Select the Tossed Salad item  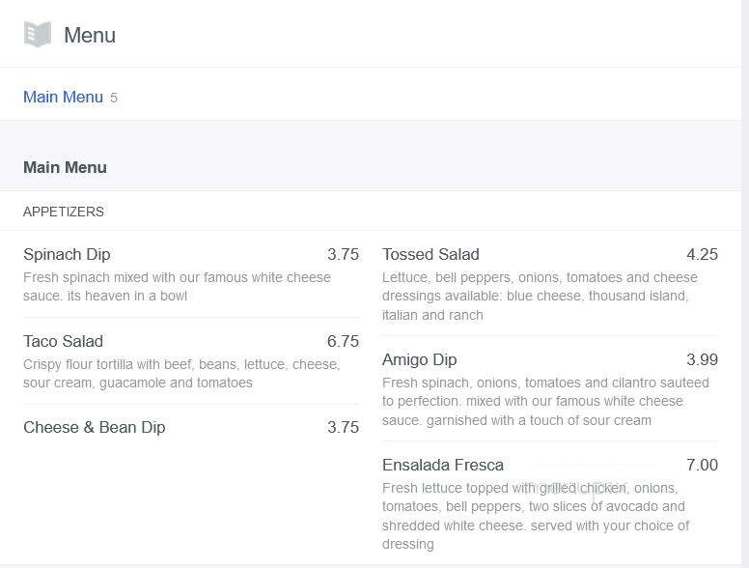[x=430, y=254]
